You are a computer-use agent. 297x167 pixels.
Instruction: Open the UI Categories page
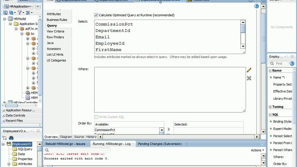(56, 60)
